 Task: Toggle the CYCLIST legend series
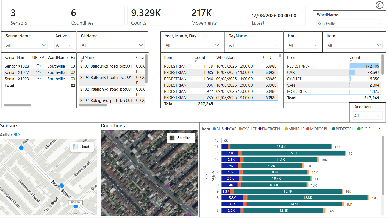coord(247,129)
